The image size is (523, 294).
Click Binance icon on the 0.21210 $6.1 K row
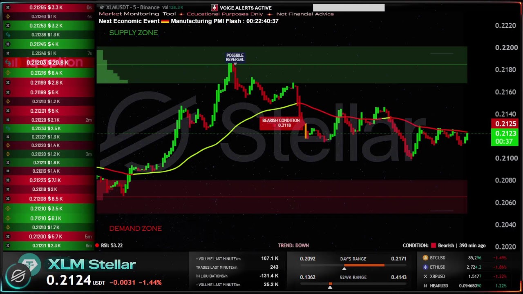(x=8, y=218)
